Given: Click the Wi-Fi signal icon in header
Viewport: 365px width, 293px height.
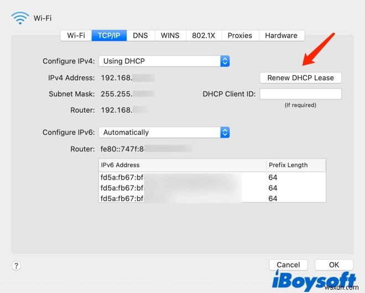Looking at the screenshot, I should click(20, 18).
